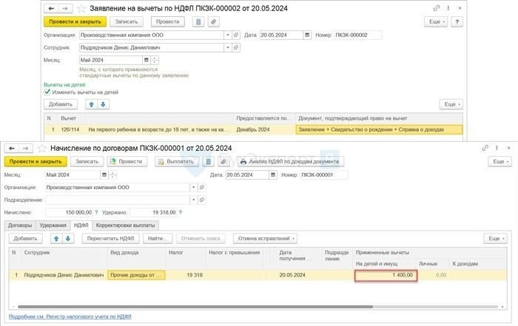Click the attached files paperclip icon

pos(215,21)
